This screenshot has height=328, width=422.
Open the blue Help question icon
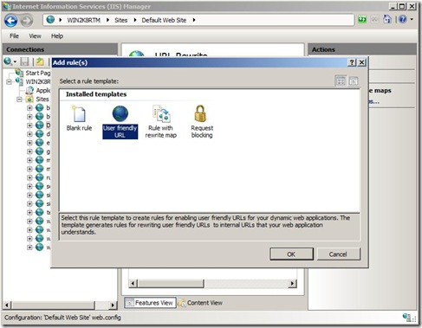[403, 19]
